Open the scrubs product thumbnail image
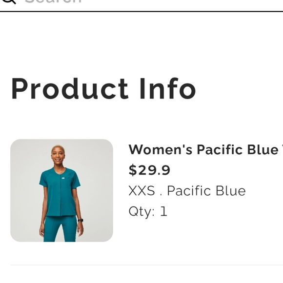 (62, 190)
